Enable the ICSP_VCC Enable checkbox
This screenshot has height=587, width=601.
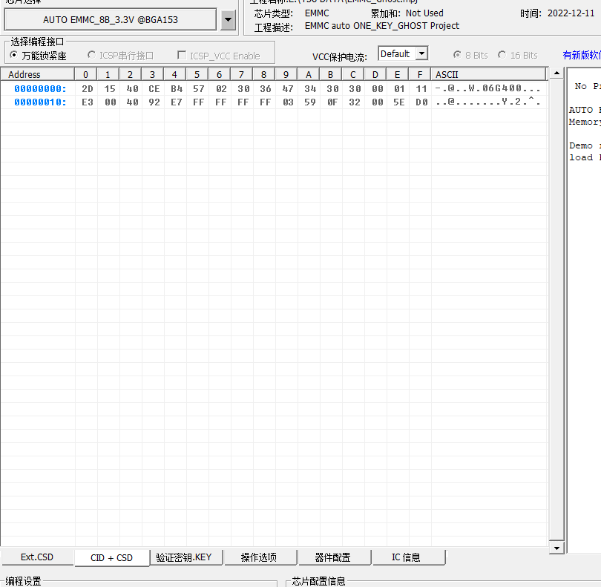coord(182,56)
